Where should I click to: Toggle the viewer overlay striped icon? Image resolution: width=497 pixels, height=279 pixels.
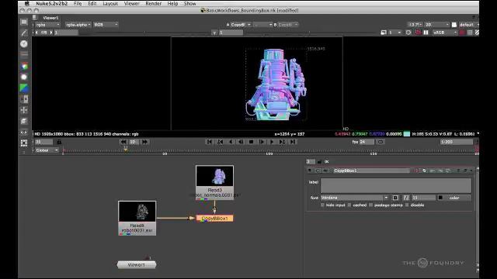[477, 33]
